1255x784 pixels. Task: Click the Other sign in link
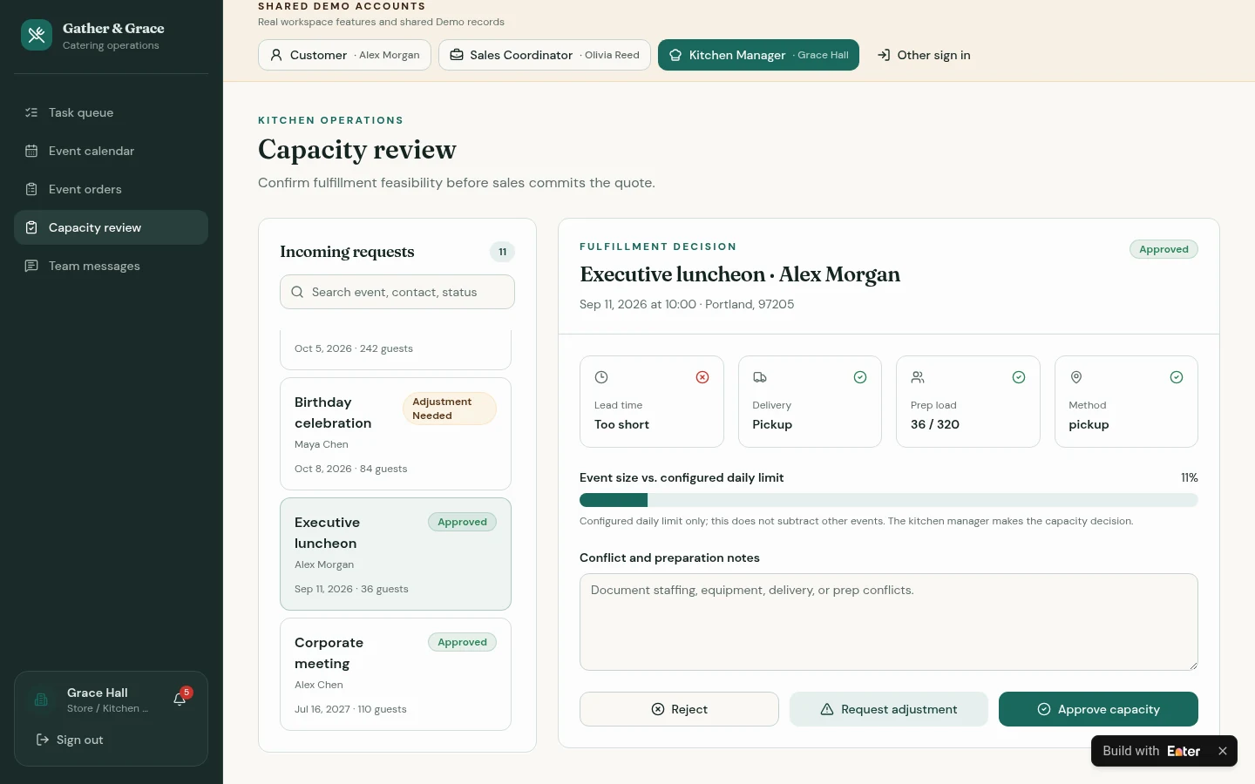pos(924,55)
